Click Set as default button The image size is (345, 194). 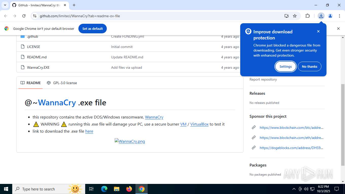point(93,29)
